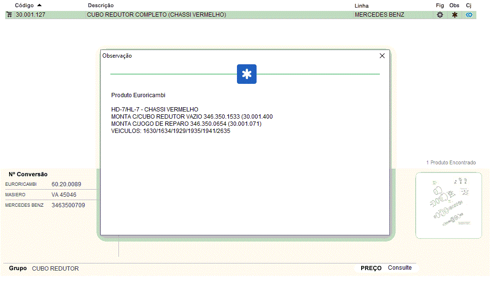This screenshot has width=494, height=283.
Task: Click the Linha column header
Action: tap(362, 5)
